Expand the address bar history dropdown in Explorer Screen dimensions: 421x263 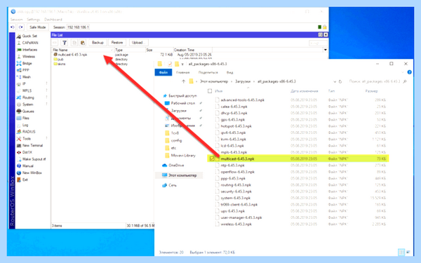(335, 81)
